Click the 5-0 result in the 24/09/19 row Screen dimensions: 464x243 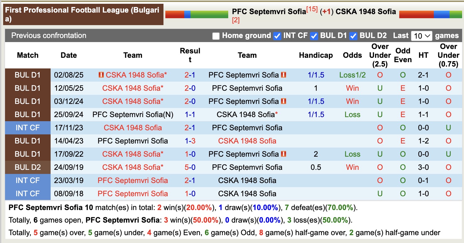(x=190, y=167)
